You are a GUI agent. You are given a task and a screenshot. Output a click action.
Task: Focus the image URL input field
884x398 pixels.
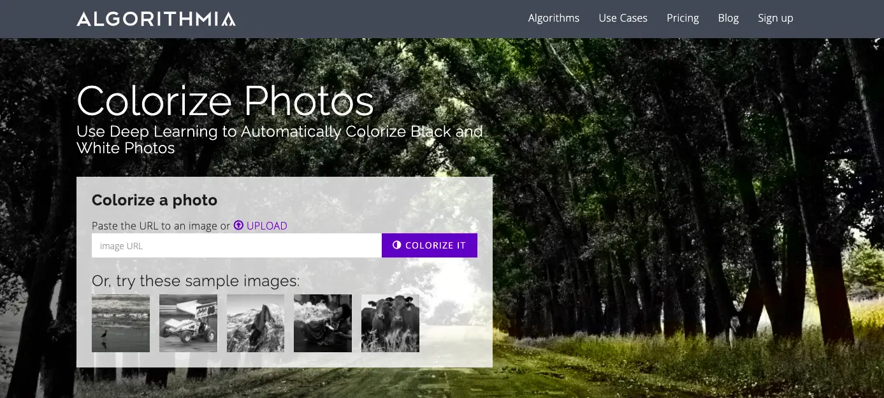236,245
